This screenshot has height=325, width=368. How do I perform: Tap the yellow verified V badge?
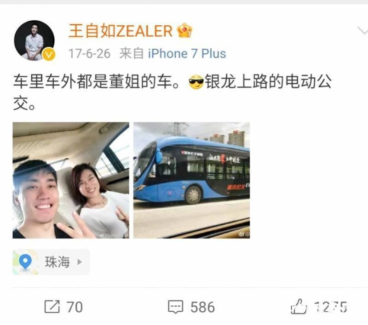(x=49, y=54)
